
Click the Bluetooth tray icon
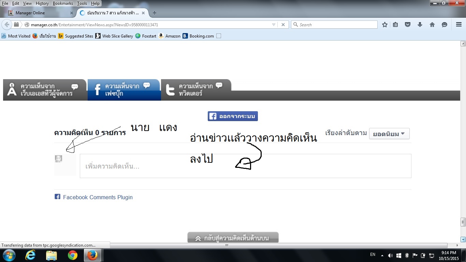pyautogui.click(x=407, y=256)
